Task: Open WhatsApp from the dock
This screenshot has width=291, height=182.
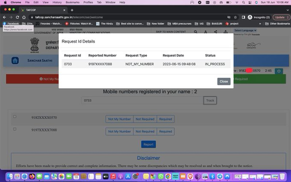Action: pos(161,177)
